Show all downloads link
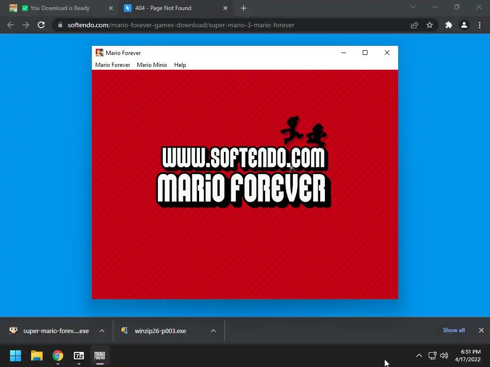The height and width of the screenshot is (367, 490). (x=454, y=330)
